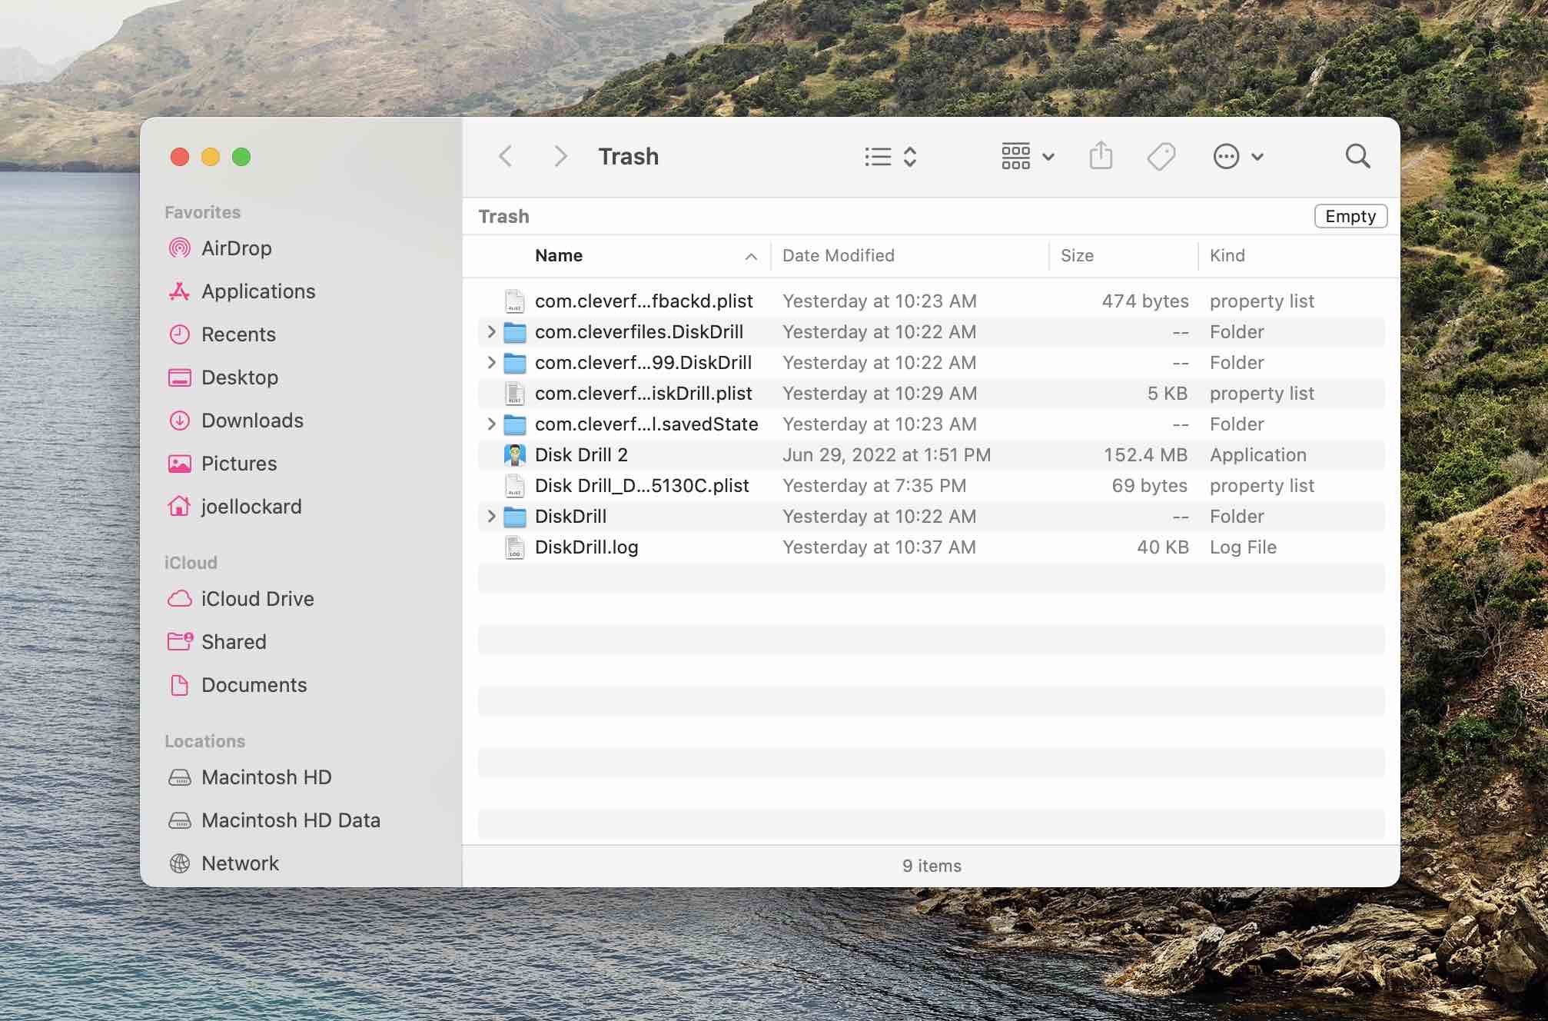
Task: Open the Pictures folder in sidebar
Action: coord(239,463)
